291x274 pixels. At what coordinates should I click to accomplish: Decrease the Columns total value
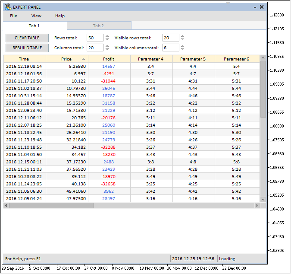point(107,49)
